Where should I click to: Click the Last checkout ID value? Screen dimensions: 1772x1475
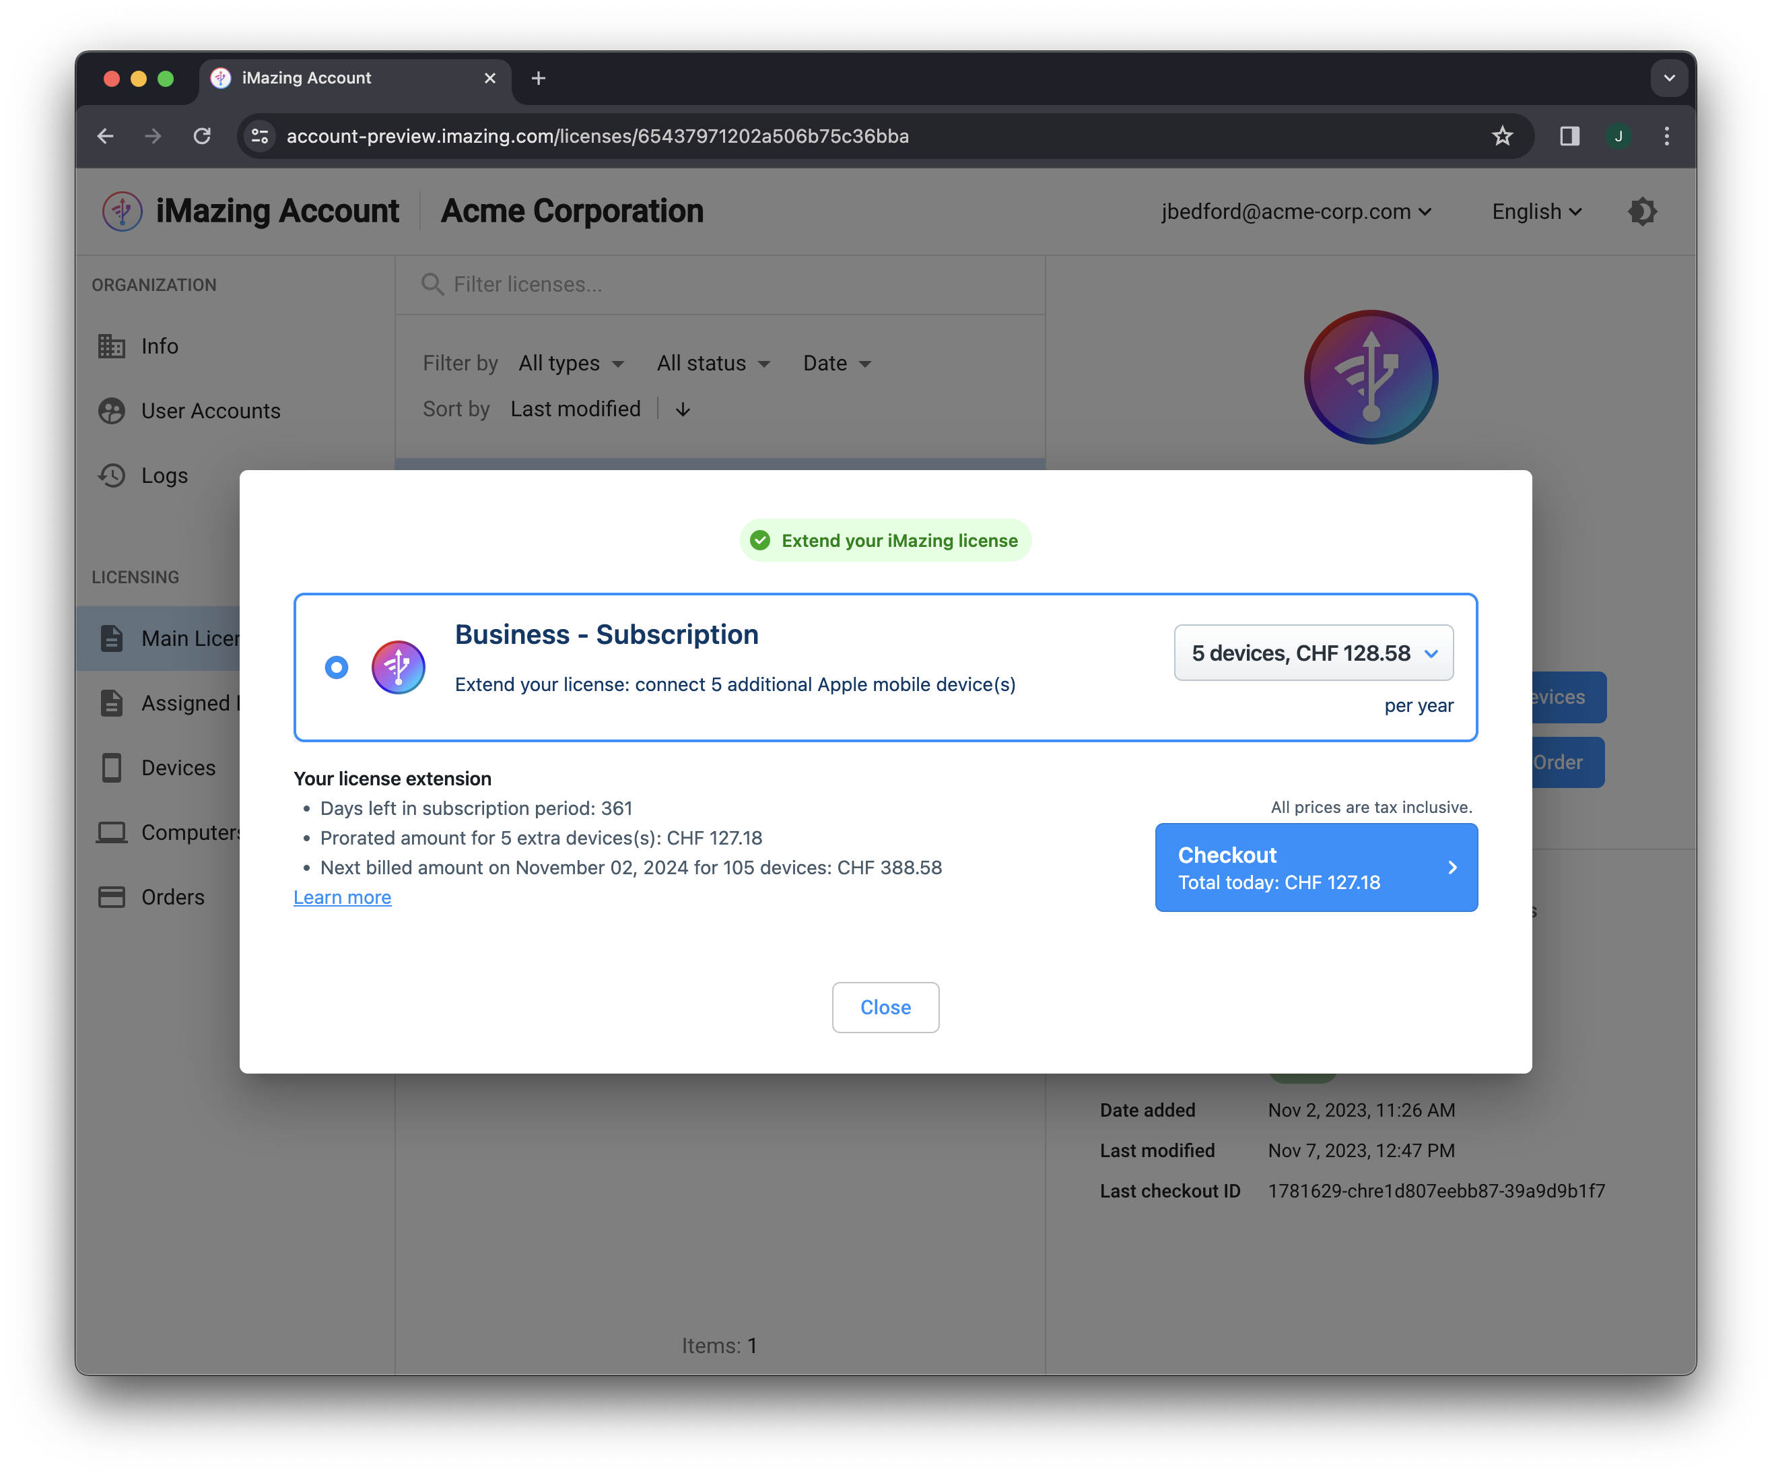point(1436,1191)
